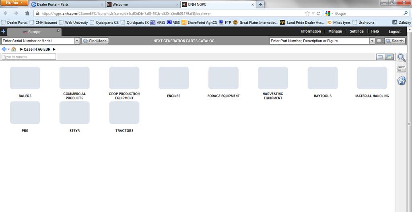Open COMMERCIAL PRODUCTS category tile
This screenshot has width=412, height=212.
pos(74,78)
